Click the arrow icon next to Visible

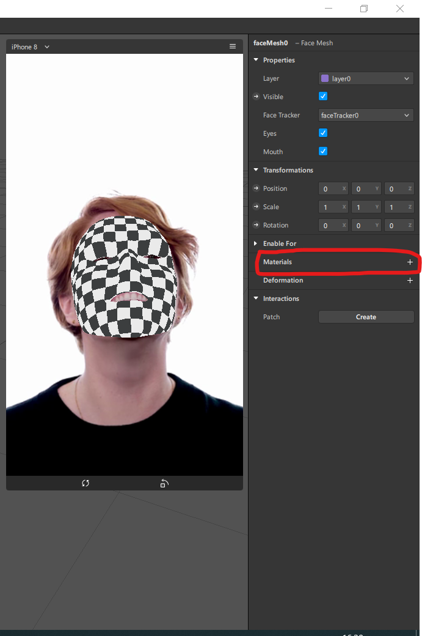pyautogui.click(x=256, y=97)
